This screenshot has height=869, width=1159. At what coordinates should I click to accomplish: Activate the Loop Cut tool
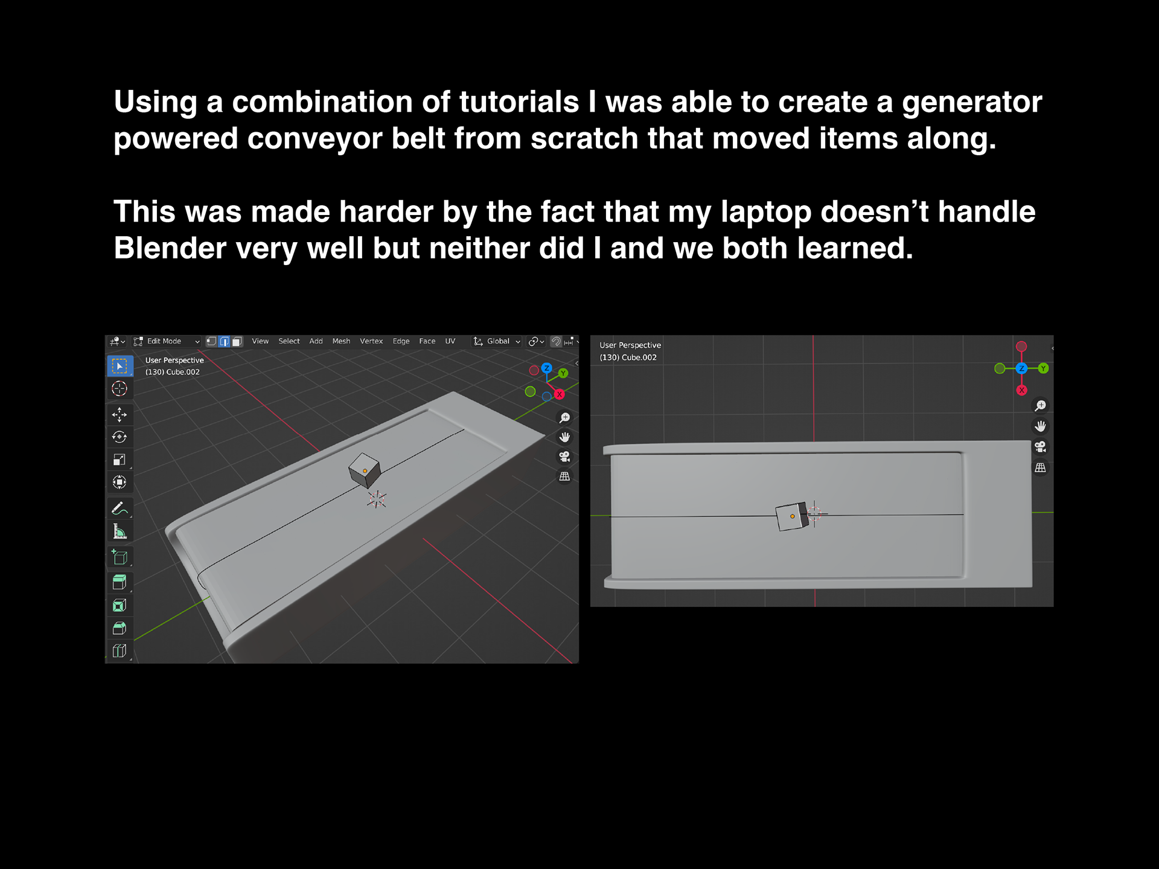coord(120,651)
